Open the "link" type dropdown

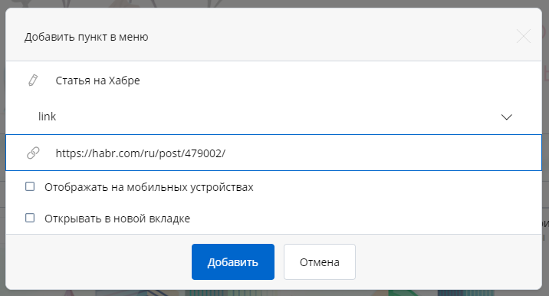274,117
